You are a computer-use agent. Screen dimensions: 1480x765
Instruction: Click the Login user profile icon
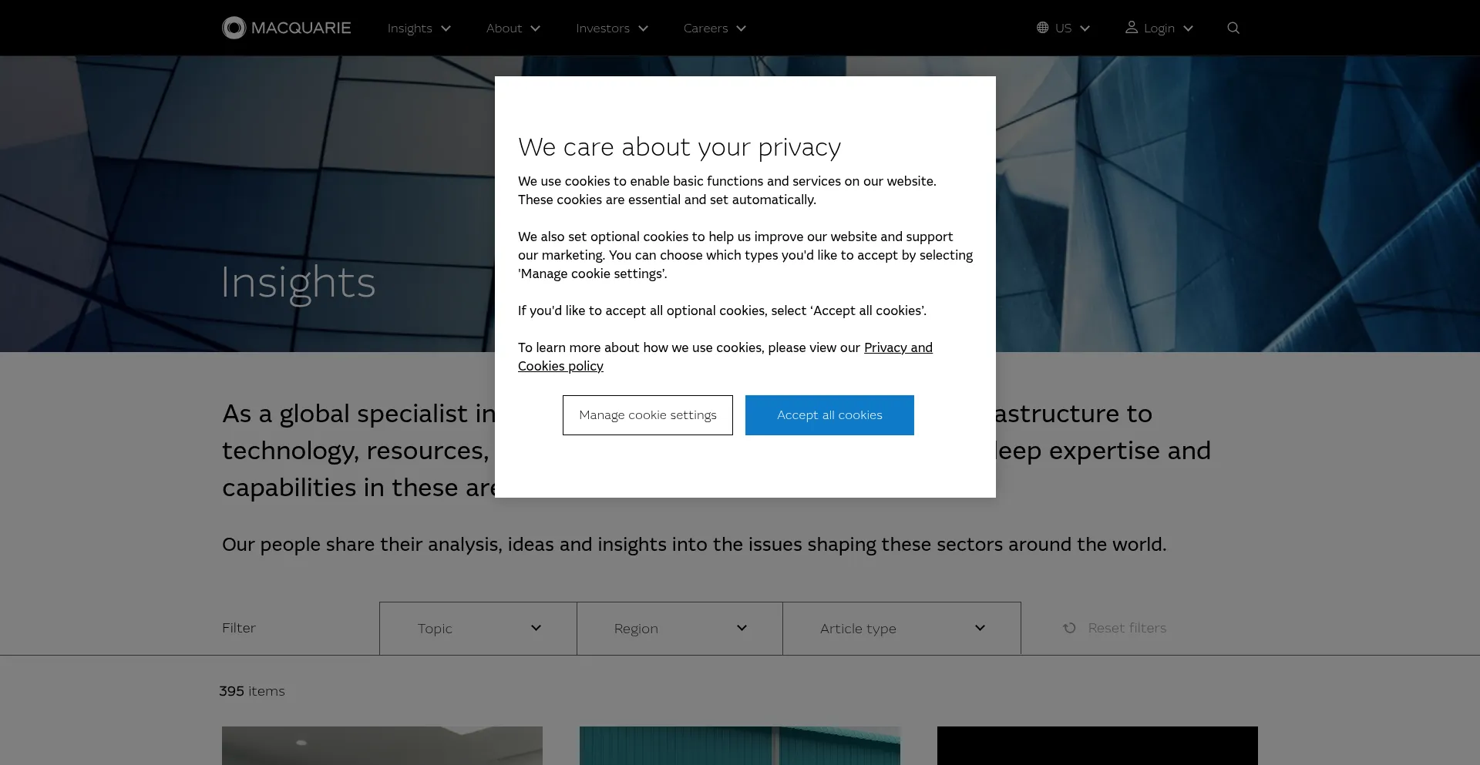[x=1132, y=28]
